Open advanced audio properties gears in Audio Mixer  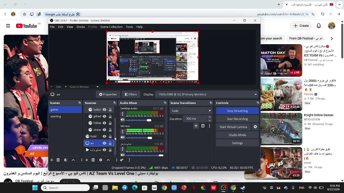coord(122,160)
